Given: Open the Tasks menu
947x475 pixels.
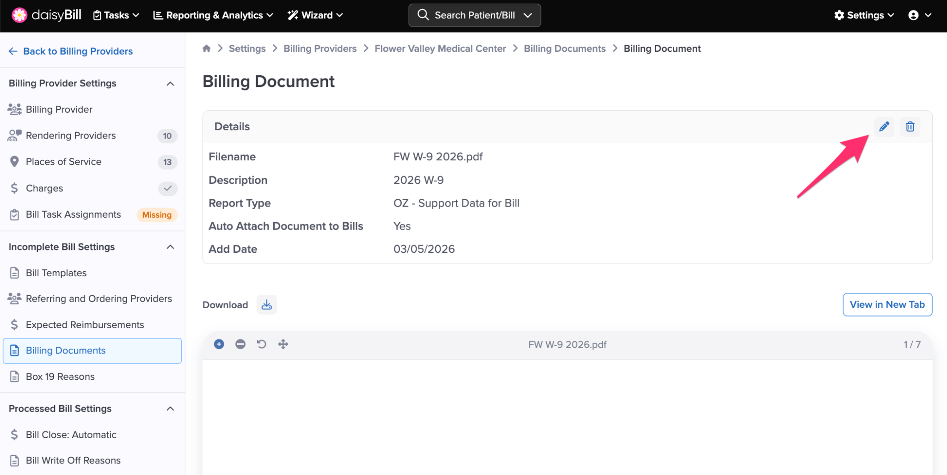Looking at the screenshot, I should [116, 15].
